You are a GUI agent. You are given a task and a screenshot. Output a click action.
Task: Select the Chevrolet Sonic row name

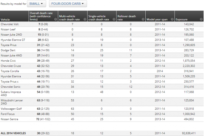(x=10, y=87)
